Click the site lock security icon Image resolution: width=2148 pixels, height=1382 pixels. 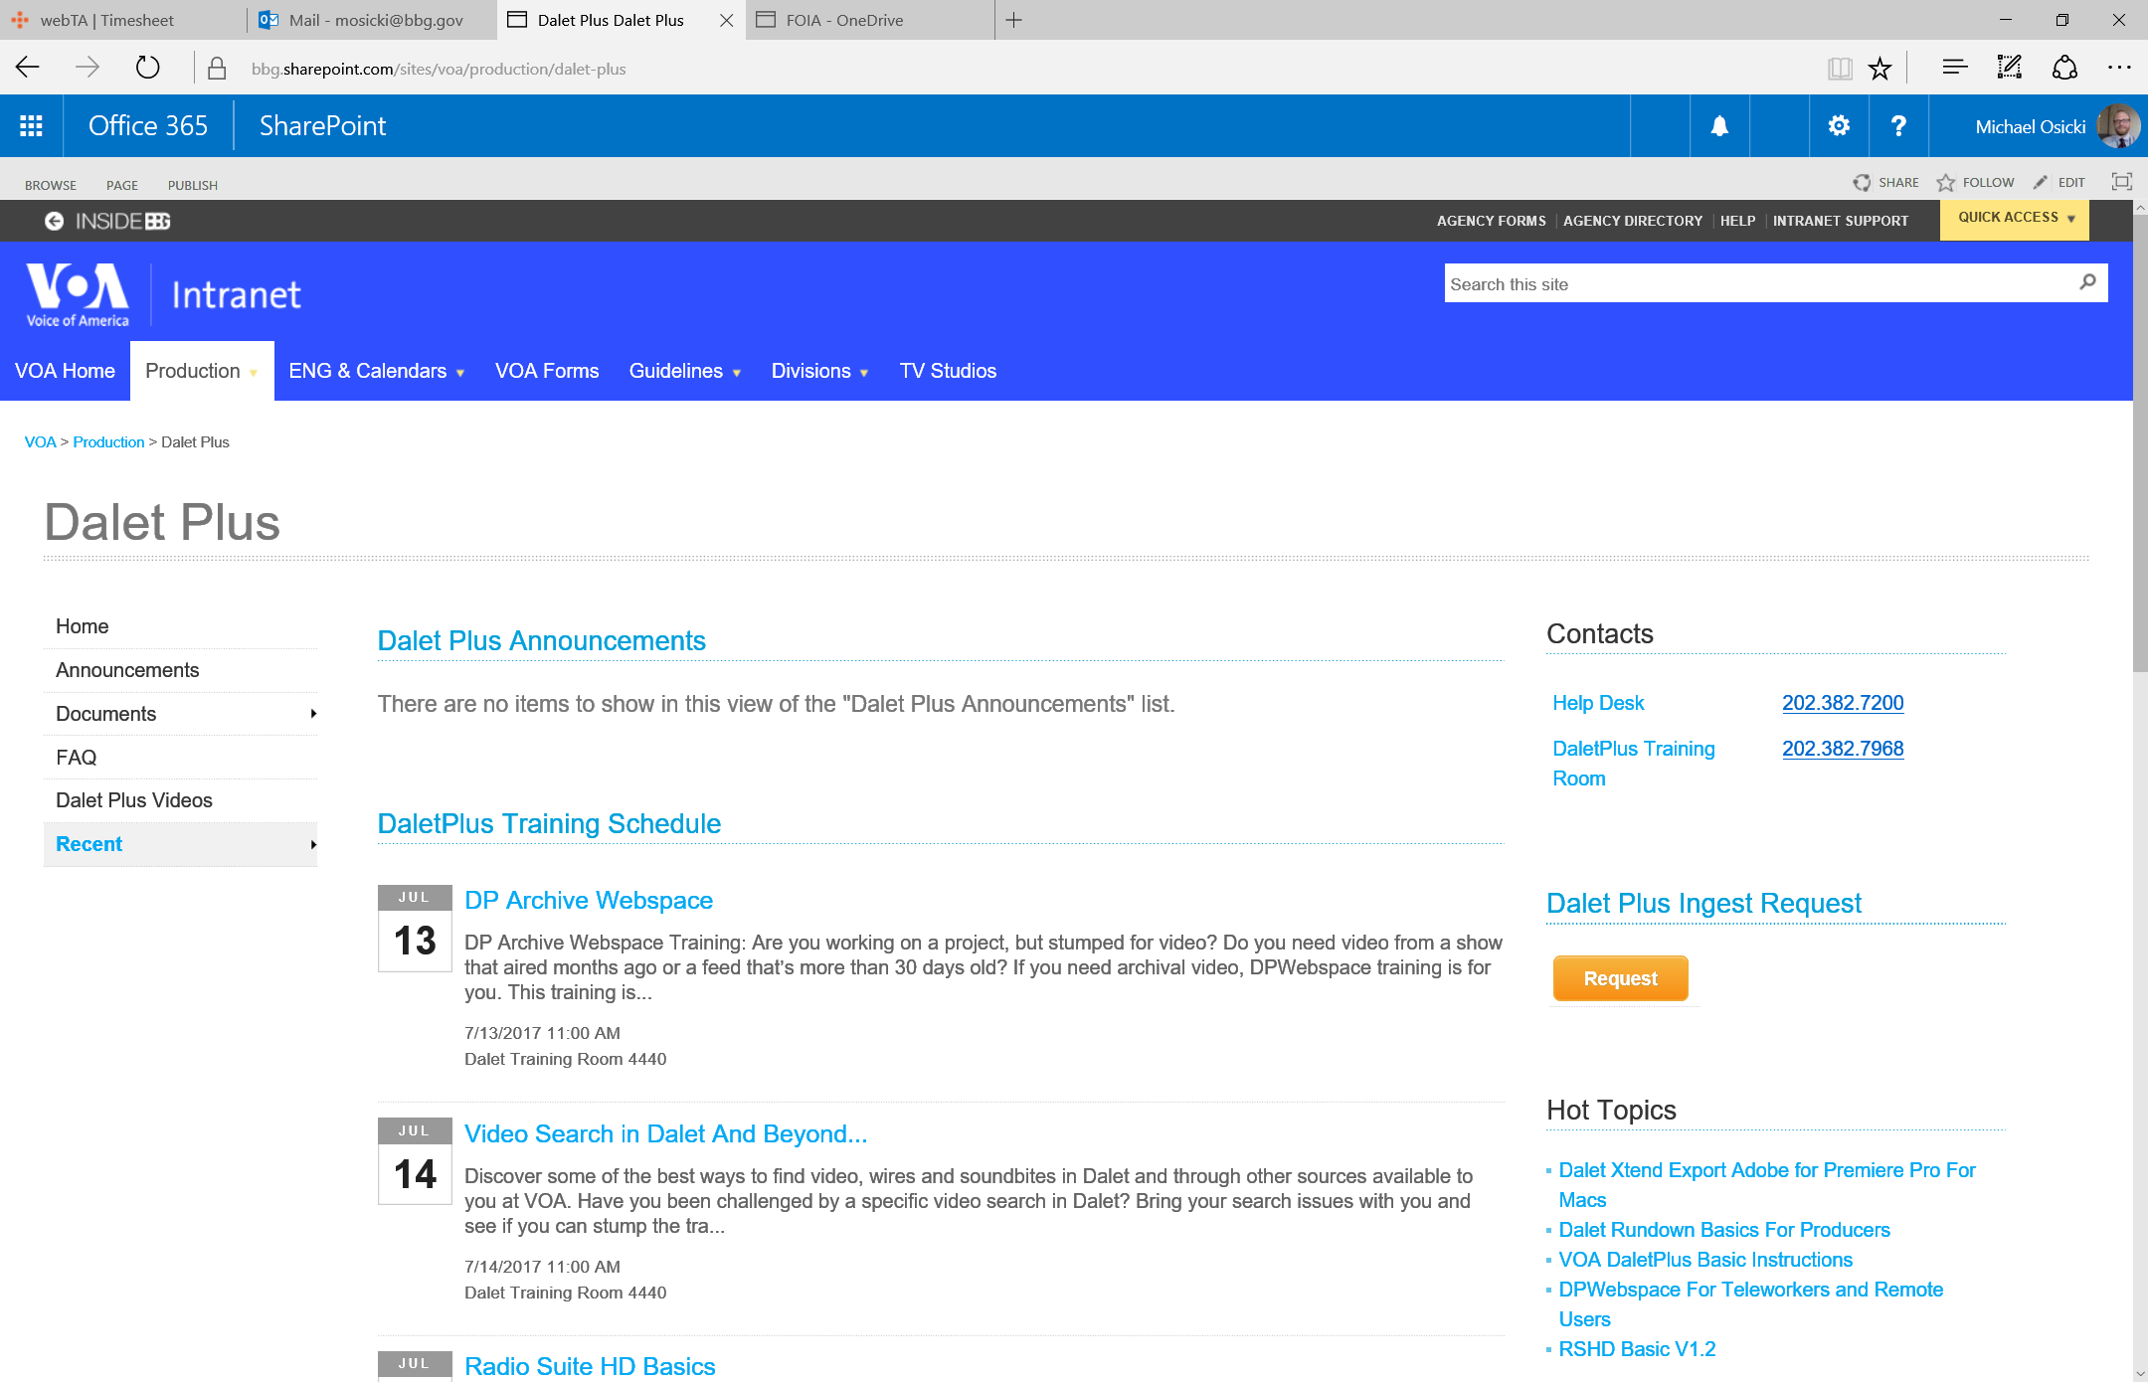[217, 69]
